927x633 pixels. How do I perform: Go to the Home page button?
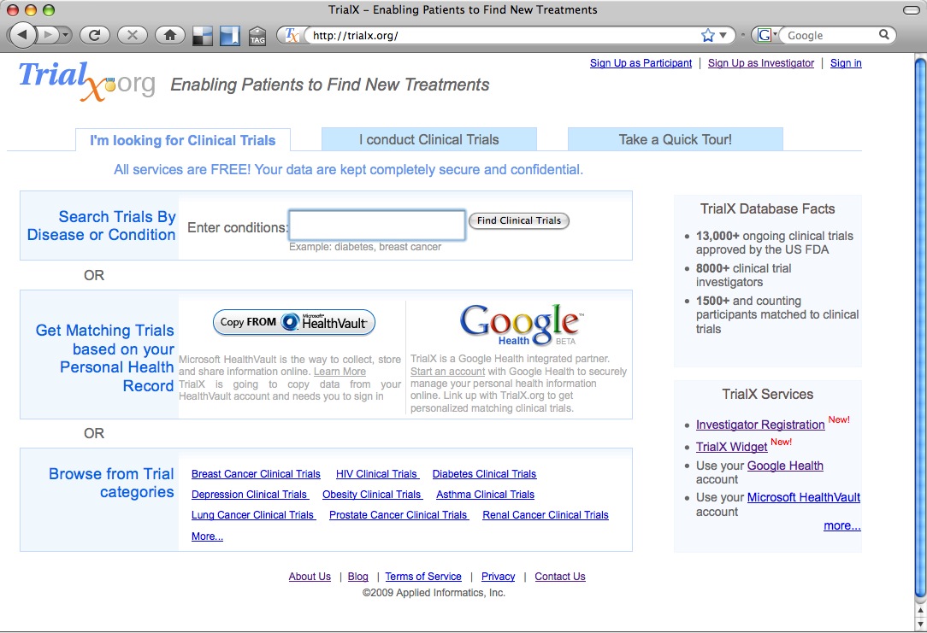170,35
